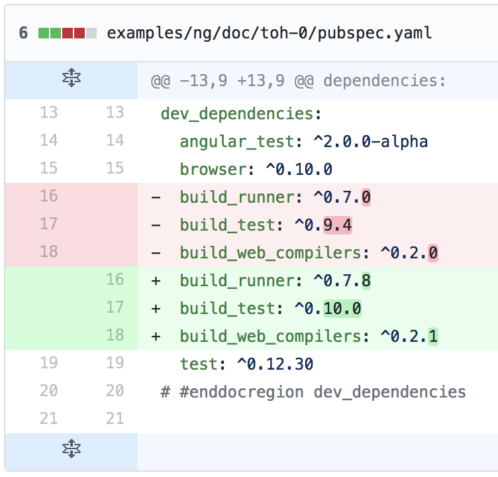The width and height of the screenshot is (498, 477).
Task: Click new line number 16 in green gutter
Action: click(115, 280)
